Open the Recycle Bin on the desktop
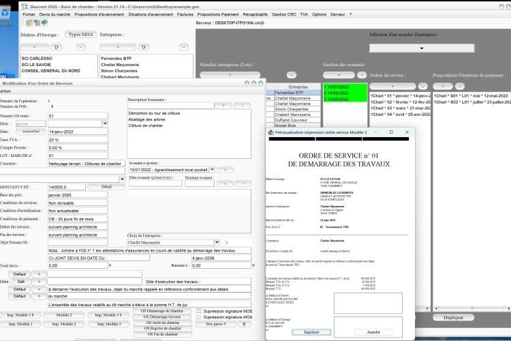The image size is (511, 341). (x=5, y=14)
